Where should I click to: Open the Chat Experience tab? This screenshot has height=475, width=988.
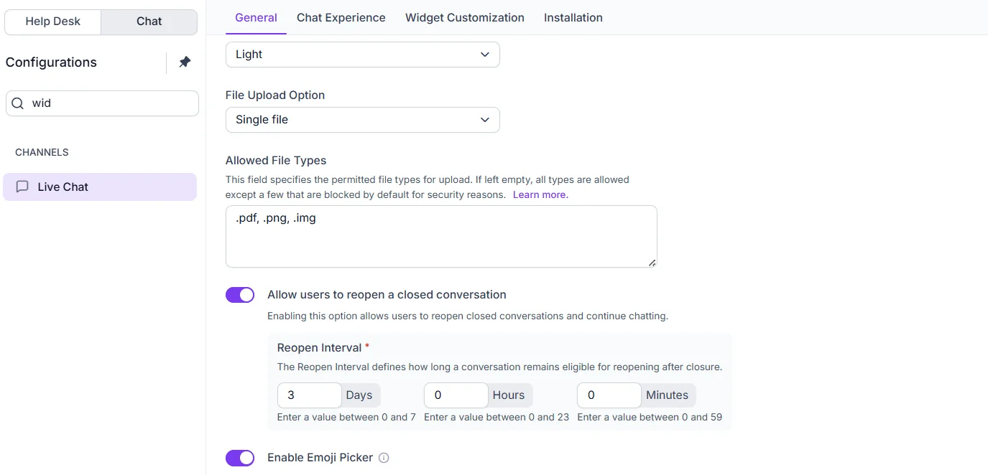[341, 18]
